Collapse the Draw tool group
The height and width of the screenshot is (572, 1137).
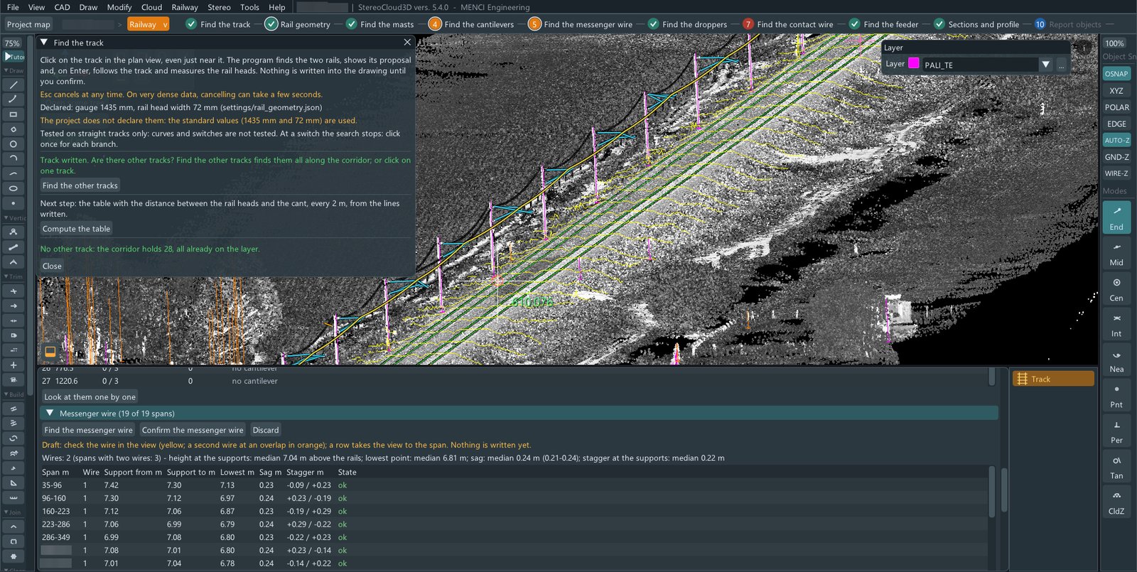coord(14,70)
